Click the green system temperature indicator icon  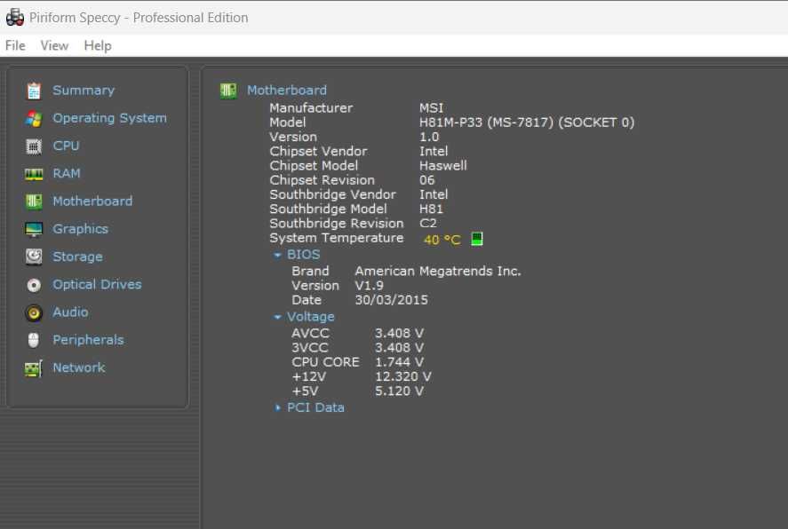click(x=476, y=239)
